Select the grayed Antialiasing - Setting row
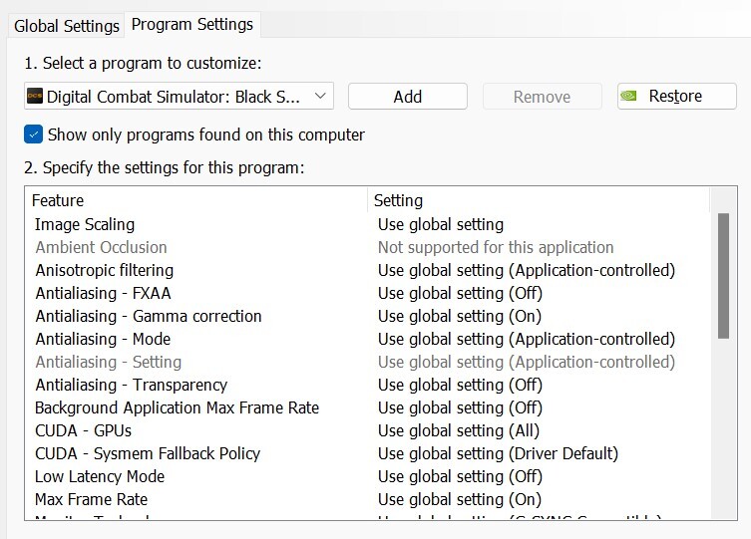 368,362
